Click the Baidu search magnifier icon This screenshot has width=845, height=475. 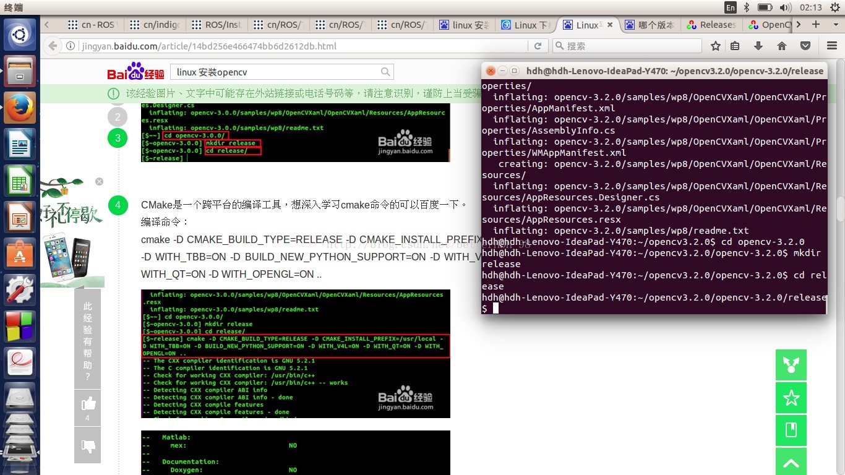pyautogui.click(x=386, y=72)
